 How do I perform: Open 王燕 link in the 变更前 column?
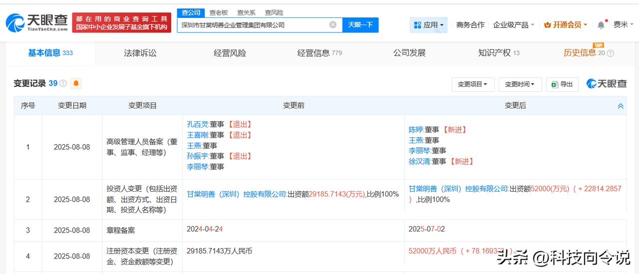click(194, 146)
